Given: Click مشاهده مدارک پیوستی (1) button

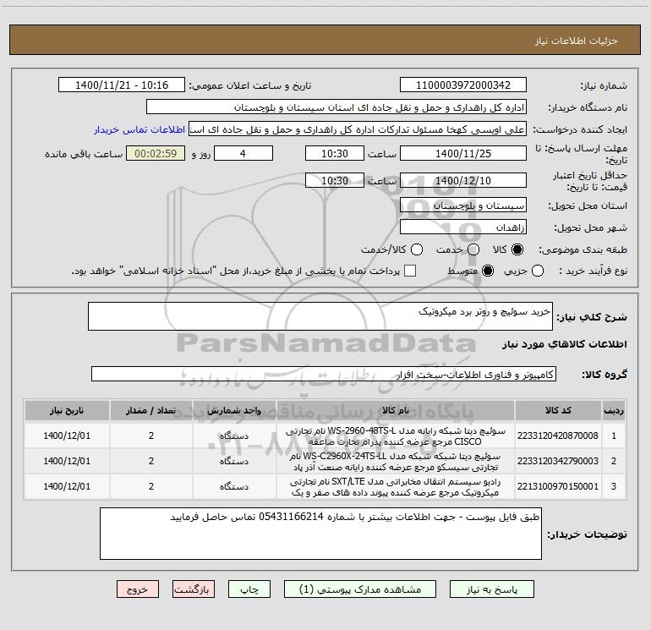Looking at the screenshot, I should point(360,589).
